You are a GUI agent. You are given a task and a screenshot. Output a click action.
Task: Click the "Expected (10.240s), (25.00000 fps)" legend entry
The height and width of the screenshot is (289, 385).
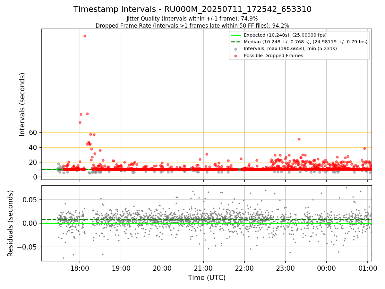285,35
